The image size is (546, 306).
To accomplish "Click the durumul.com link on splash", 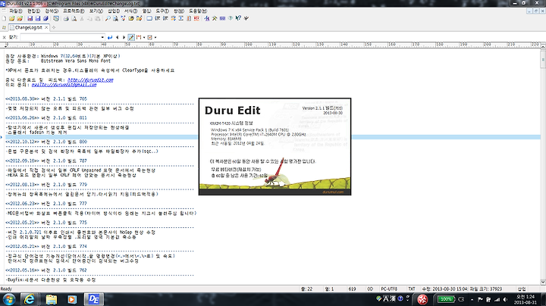I will [333, 192].
